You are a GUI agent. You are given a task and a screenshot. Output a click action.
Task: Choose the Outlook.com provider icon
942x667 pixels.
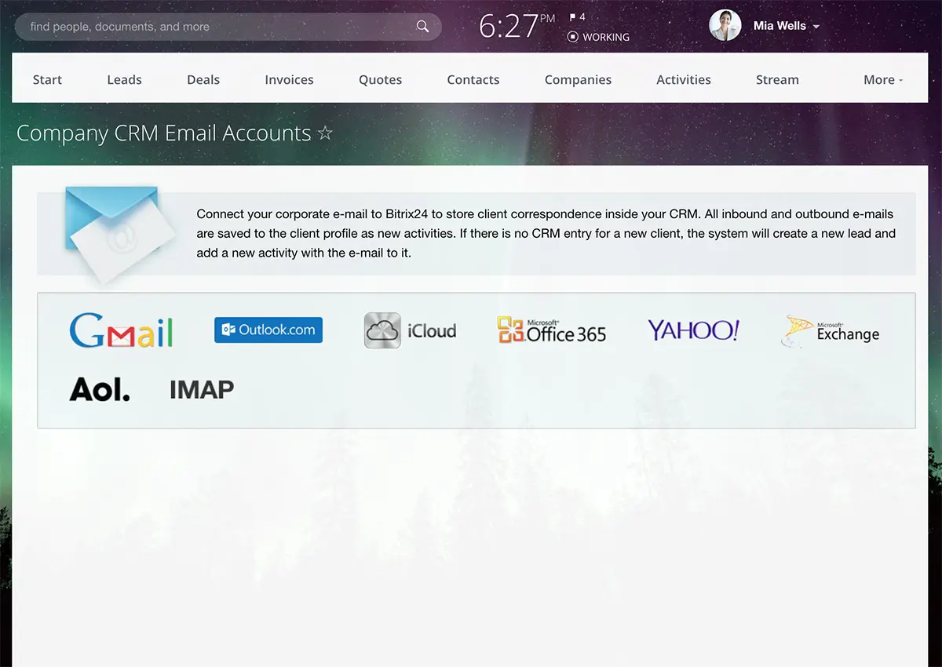tap(268, 330)
